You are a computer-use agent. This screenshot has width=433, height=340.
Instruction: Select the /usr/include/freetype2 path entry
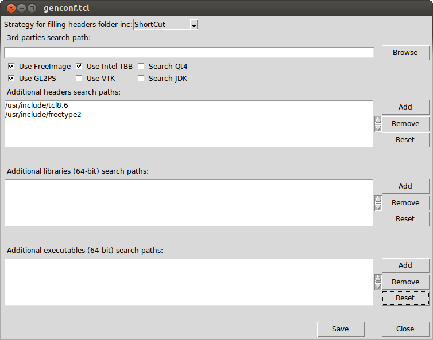42,114
